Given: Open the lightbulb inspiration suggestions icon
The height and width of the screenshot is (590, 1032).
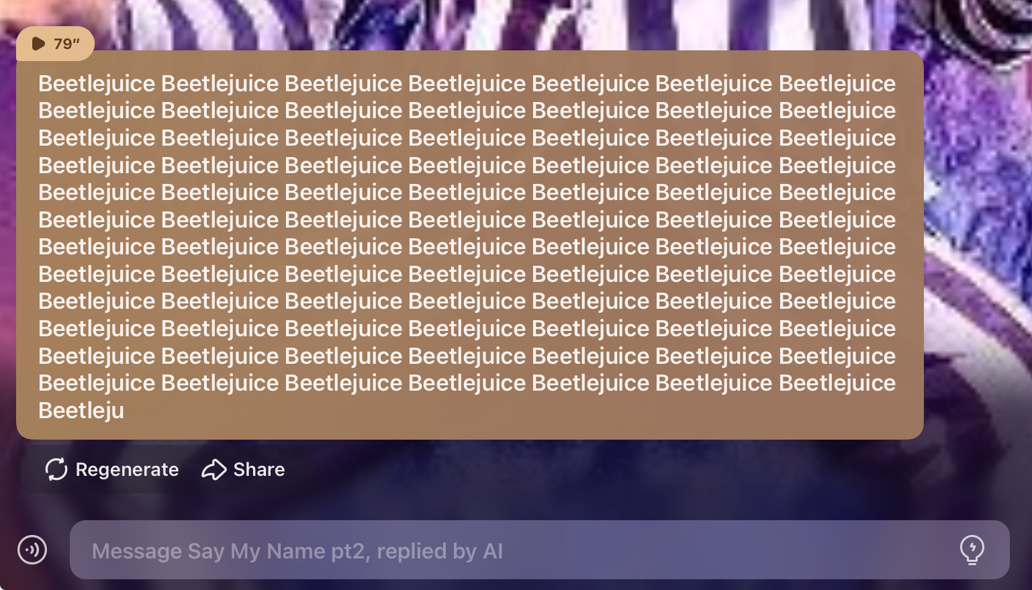Looking at the screenshot, I should pos(972,550).
